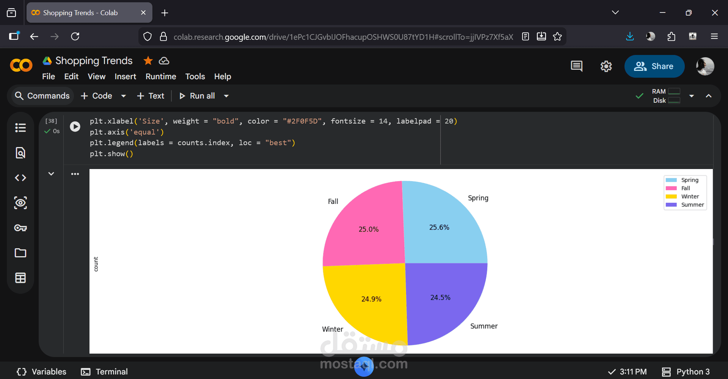Image resolution: width=728 pixels, height=379 pixels.
Task: Expand RAM and Disk resources dropdown
Action: [692, 96]
